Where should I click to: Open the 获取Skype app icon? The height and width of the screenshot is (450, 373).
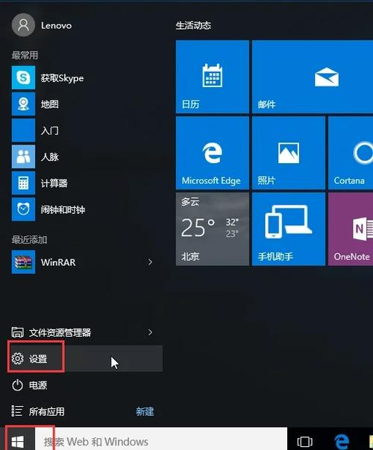point(23,77)
